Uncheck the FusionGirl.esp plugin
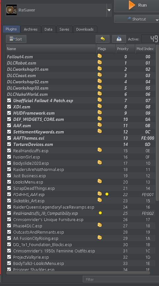This screenshot has height=286, width=159. (9, 157)
